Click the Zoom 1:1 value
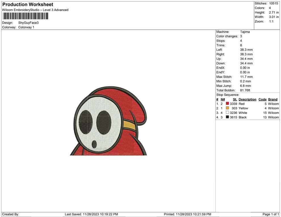The width and height of the screenshot is (281, 217). click(271, 22)
